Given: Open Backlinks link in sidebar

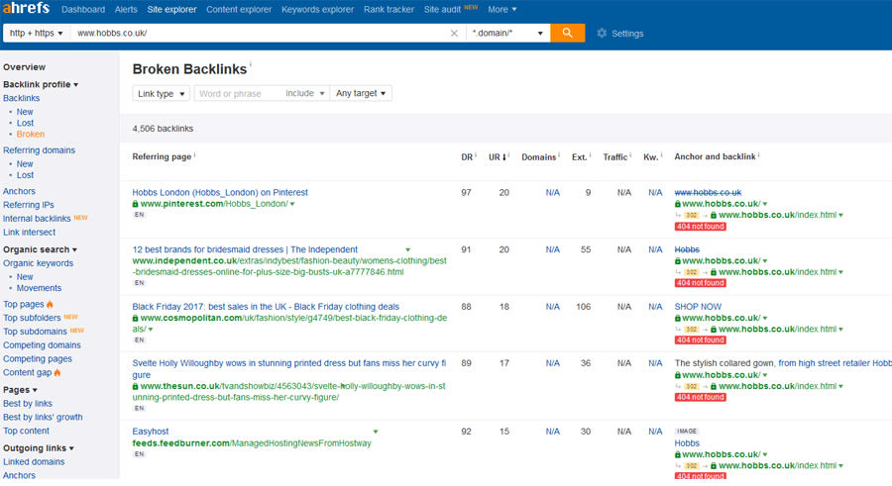Looking at the screenshot, I should 21,98.
